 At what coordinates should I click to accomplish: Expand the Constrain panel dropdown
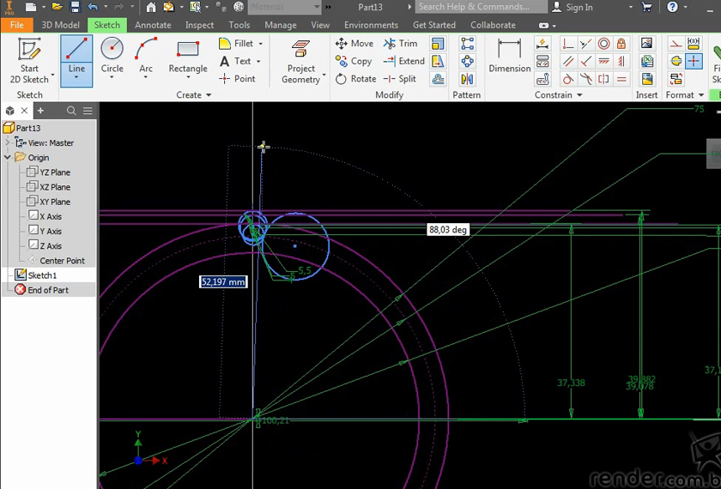tap(579, 95)
